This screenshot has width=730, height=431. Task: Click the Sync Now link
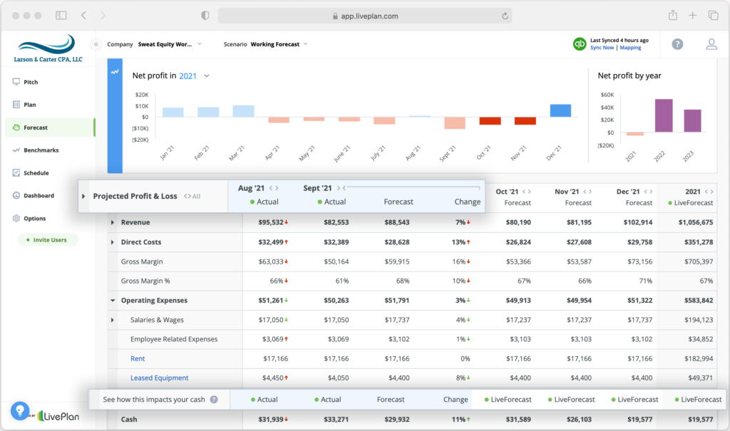point(601,48)
